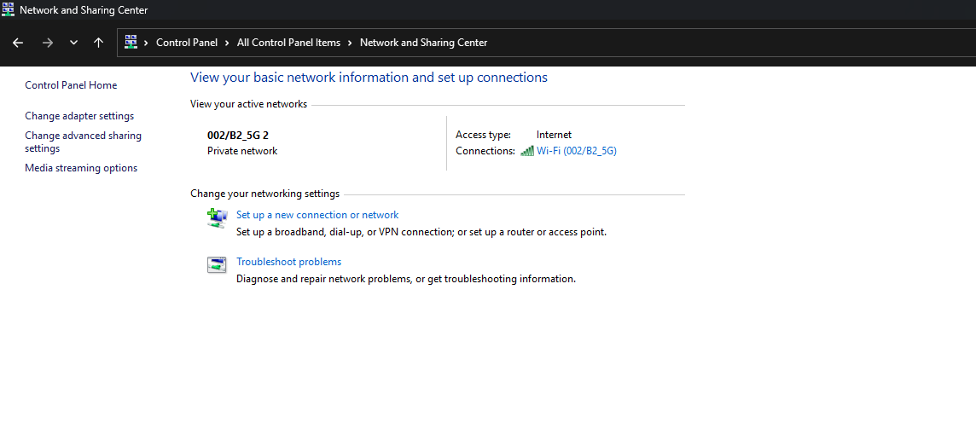The height and width of the screenshot is (446, 976).
Task: Click the Troubleshoot problems icon
Action: coord(218,265)
